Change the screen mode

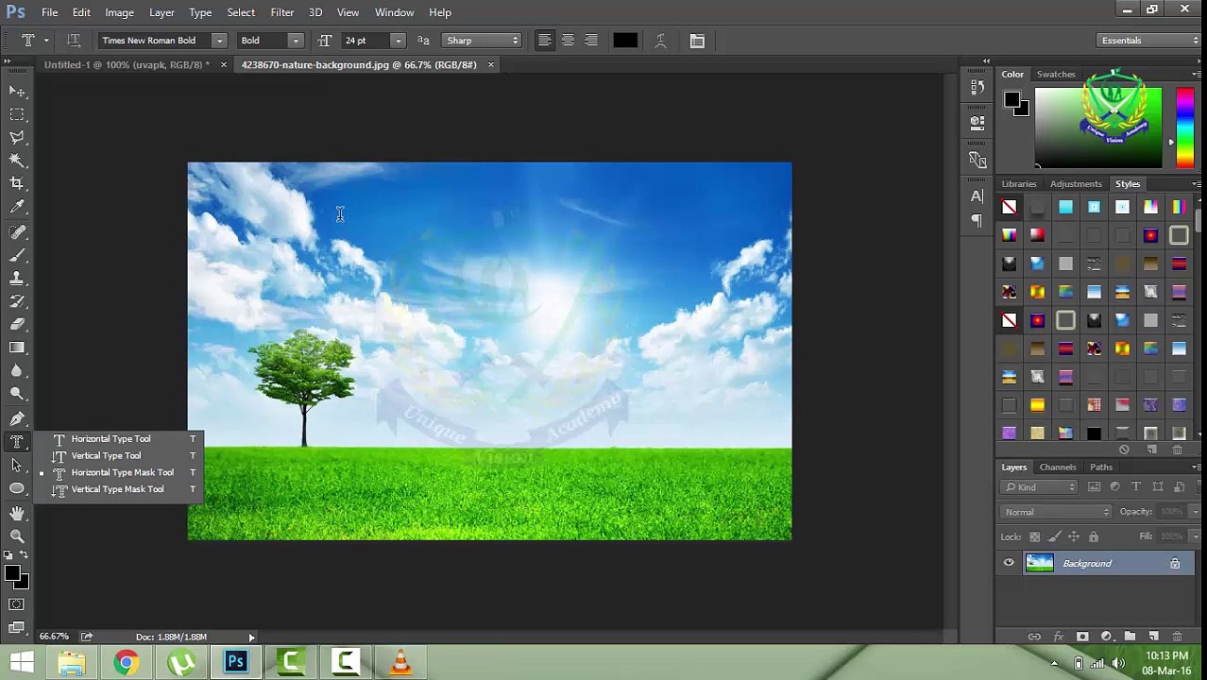click(17, 627)
